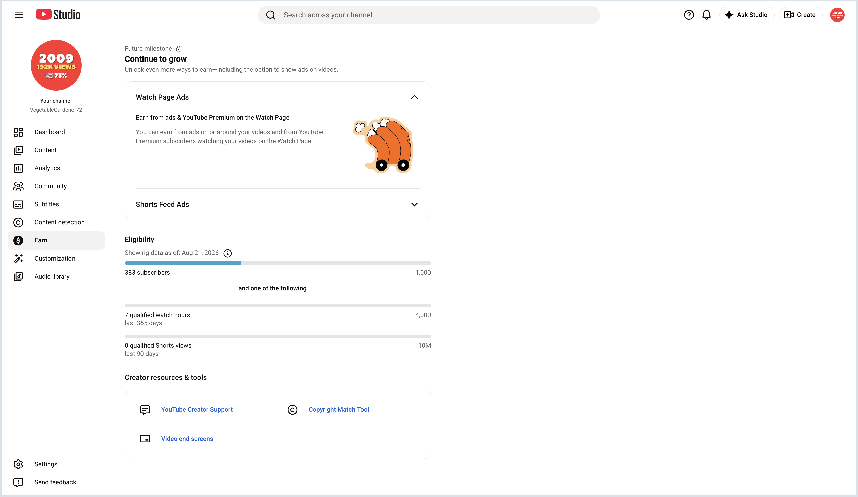Open account avatar menu in top bar
858x497 pixels.
[837, 15]
